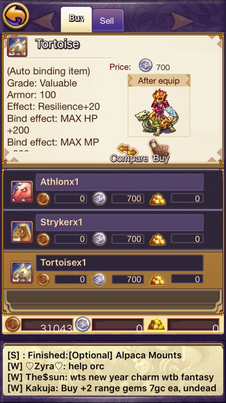The height and width of the screenshot is (403, 226).
Task: Select the Athlon red mount icon
Action: (22, 192)
